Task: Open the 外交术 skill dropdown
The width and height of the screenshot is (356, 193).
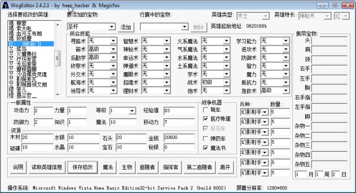Action: (x=113, y=74)
